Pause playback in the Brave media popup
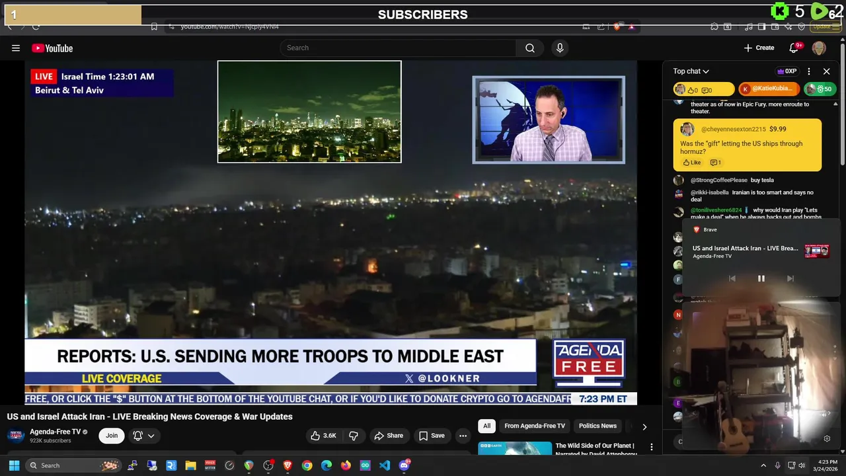This screenshot has height=476, width=846. click(761, 278)
